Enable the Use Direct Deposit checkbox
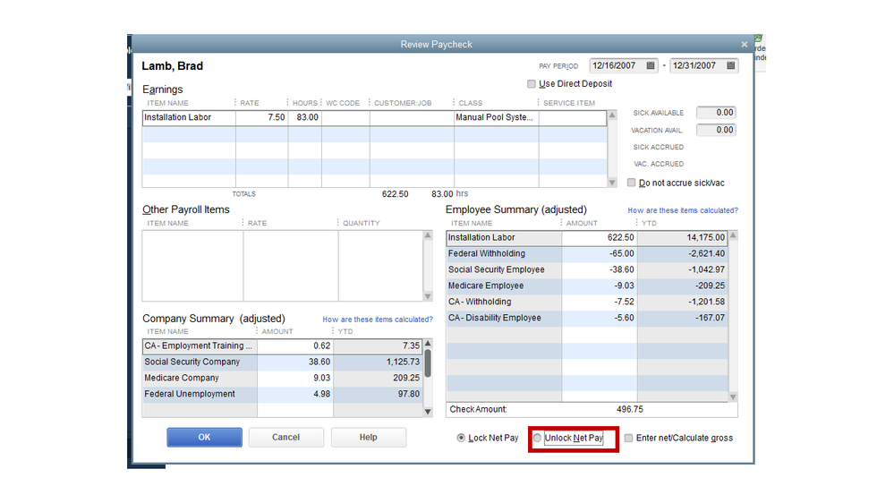This screenshot has width=894, height=503. (532, 84)
